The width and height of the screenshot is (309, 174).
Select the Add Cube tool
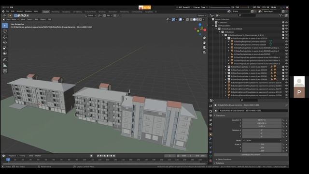pos(5,71)
